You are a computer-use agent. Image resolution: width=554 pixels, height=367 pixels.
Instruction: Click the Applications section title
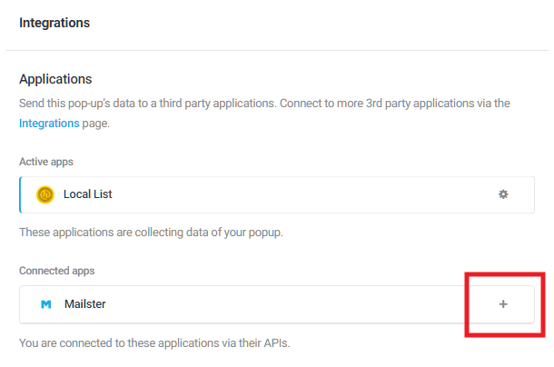coord(55,79)
